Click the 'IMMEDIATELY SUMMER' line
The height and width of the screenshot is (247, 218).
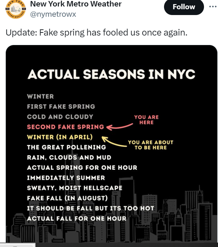pos(66,178)
